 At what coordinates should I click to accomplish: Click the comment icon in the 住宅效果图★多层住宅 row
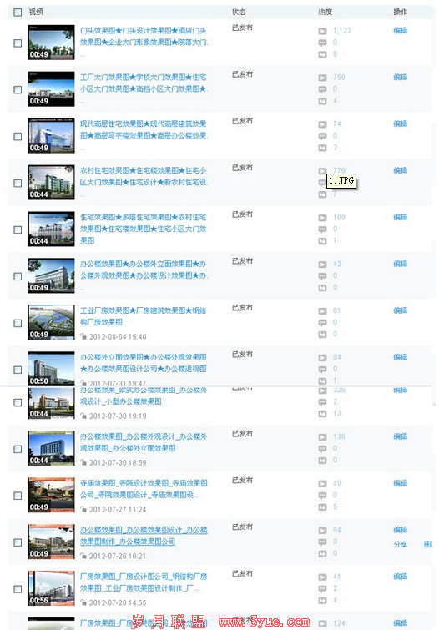[x=322, y=229]
